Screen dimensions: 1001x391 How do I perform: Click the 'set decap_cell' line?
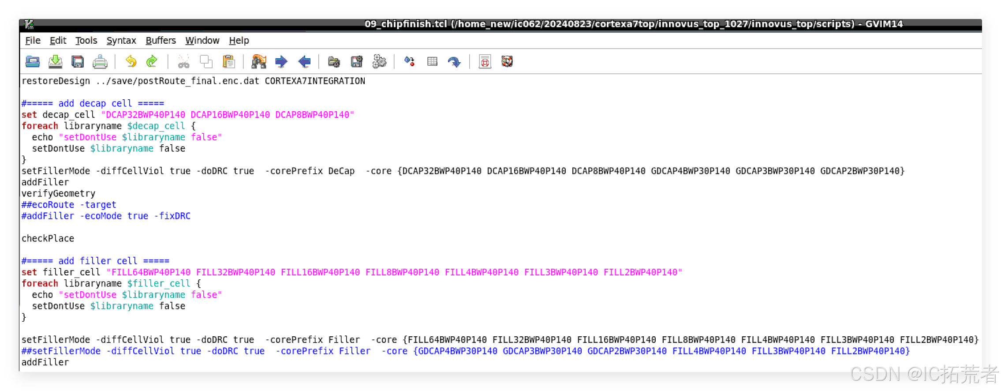pyautogui.click(x=188, y=115)
